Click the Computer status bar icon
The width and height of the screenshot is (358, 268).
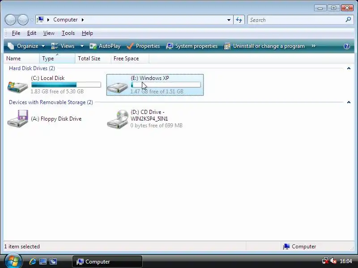286,247
